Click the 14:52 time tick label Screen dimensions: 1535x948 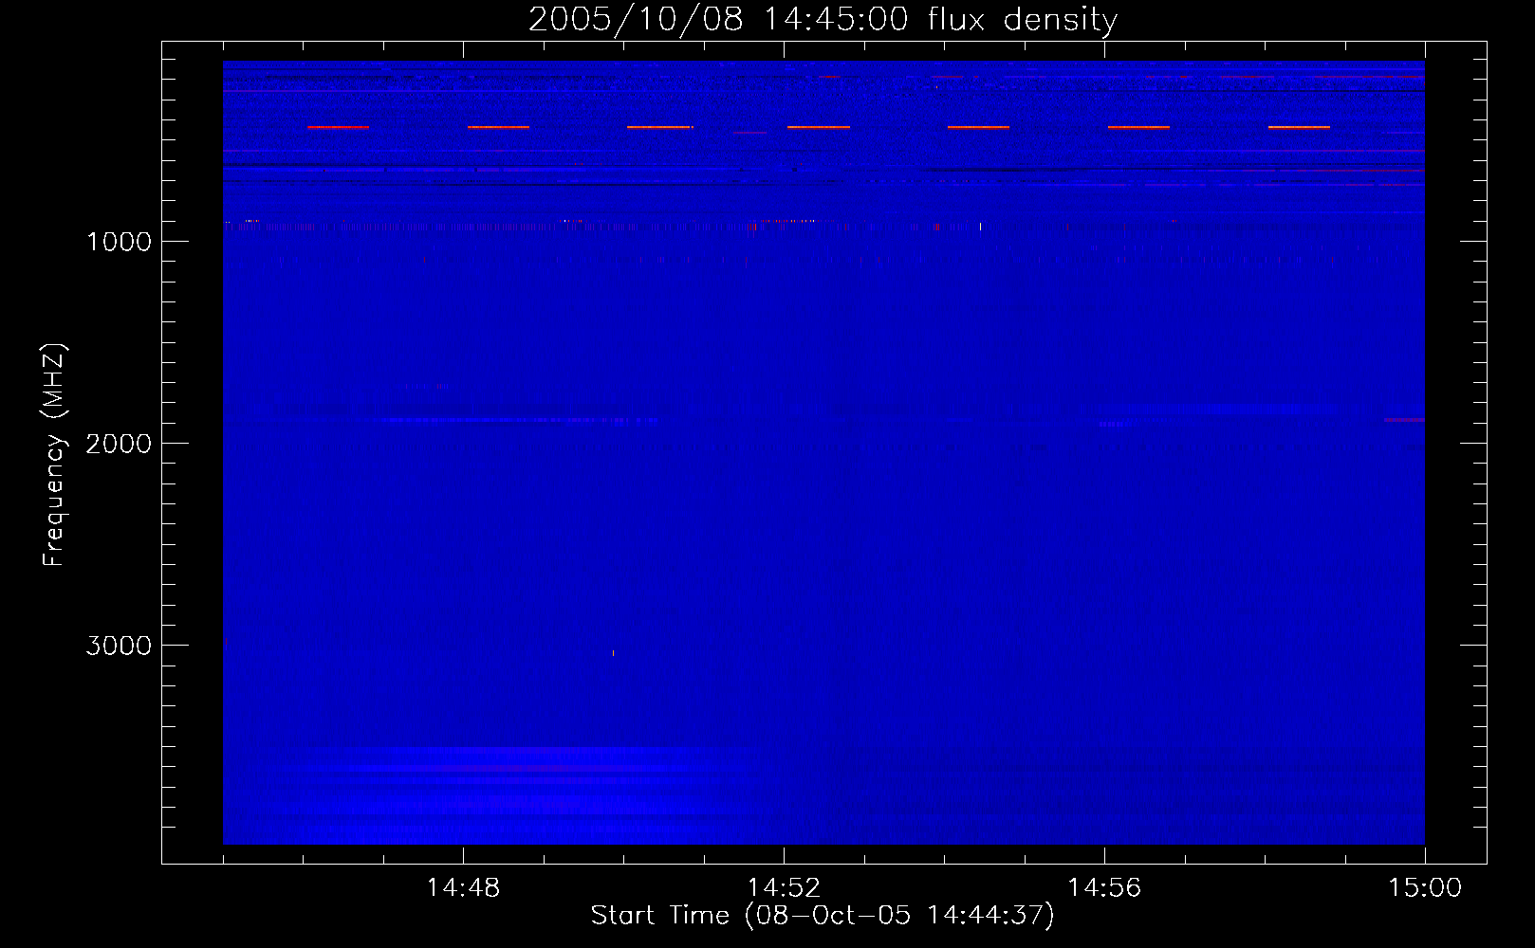click(x=784, y=888)
